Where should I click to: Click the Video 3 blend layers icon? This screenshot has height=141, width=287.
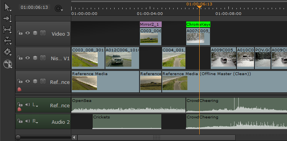coord(35,33)
